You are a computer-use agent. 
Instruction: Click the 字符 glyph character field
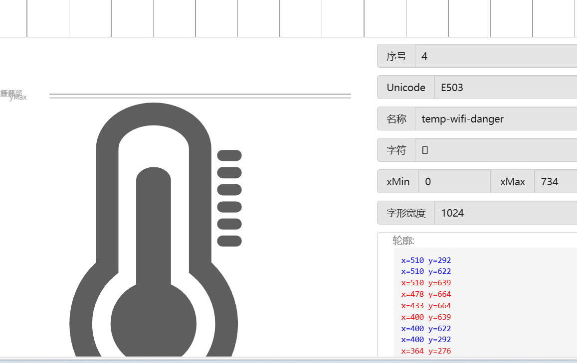click(x=496, y=150)
